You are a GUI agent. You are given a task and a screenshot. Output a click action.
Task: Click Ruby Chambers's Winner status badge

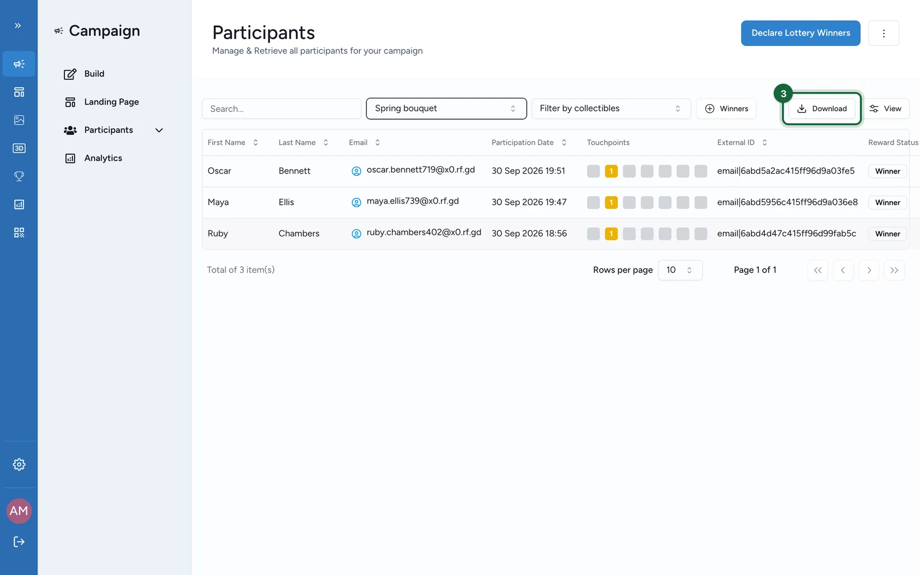point(887,234)
